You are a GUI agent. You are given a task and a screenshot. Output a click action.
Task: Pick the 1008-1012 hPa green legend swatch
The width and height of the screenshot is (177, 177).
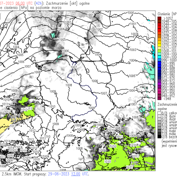point(159,51)
